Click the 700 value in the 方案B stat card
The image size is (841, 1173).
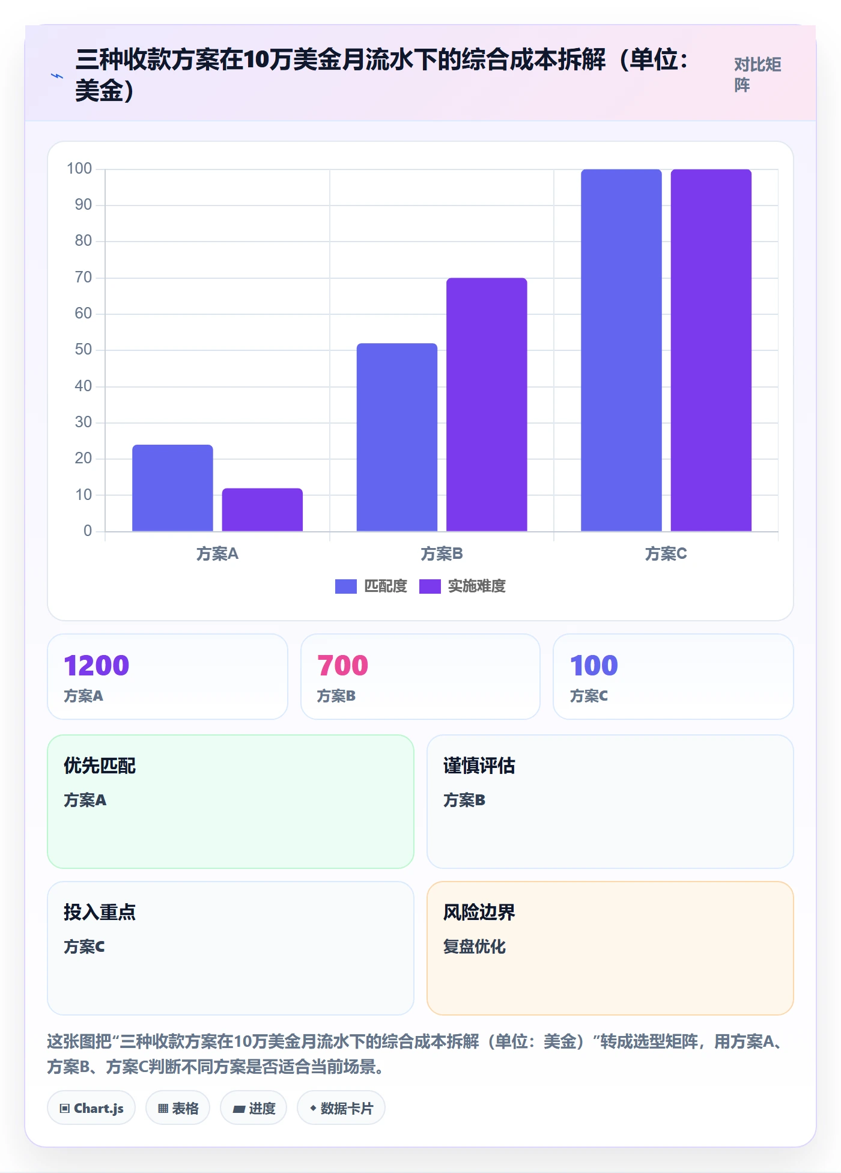(342, 665)
